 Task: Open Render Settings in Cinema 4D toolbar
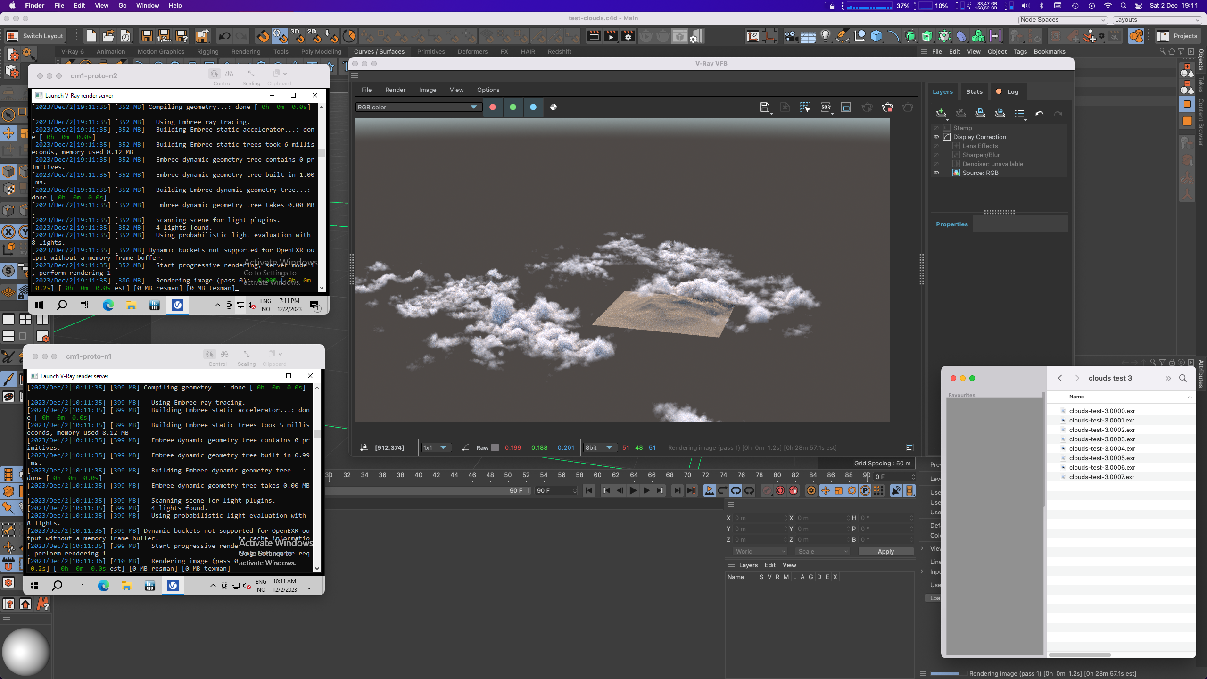(628, 36)
